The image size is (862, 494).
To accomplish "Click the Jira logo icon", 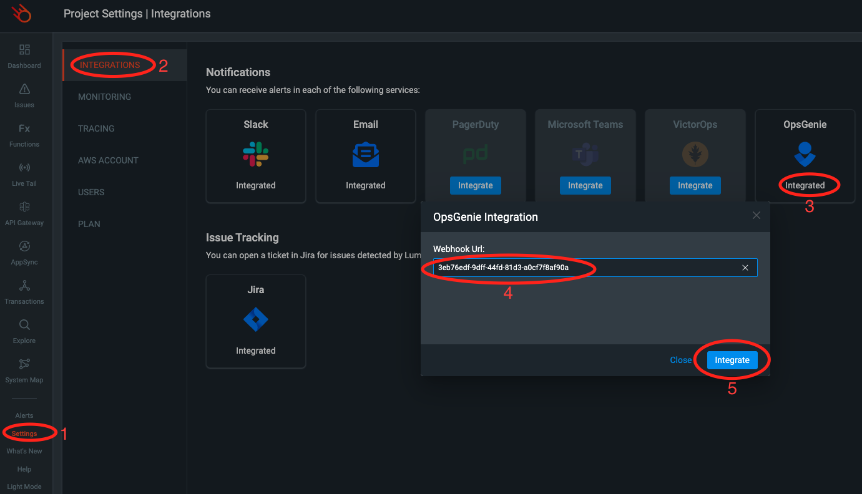I will pos(256,320).
